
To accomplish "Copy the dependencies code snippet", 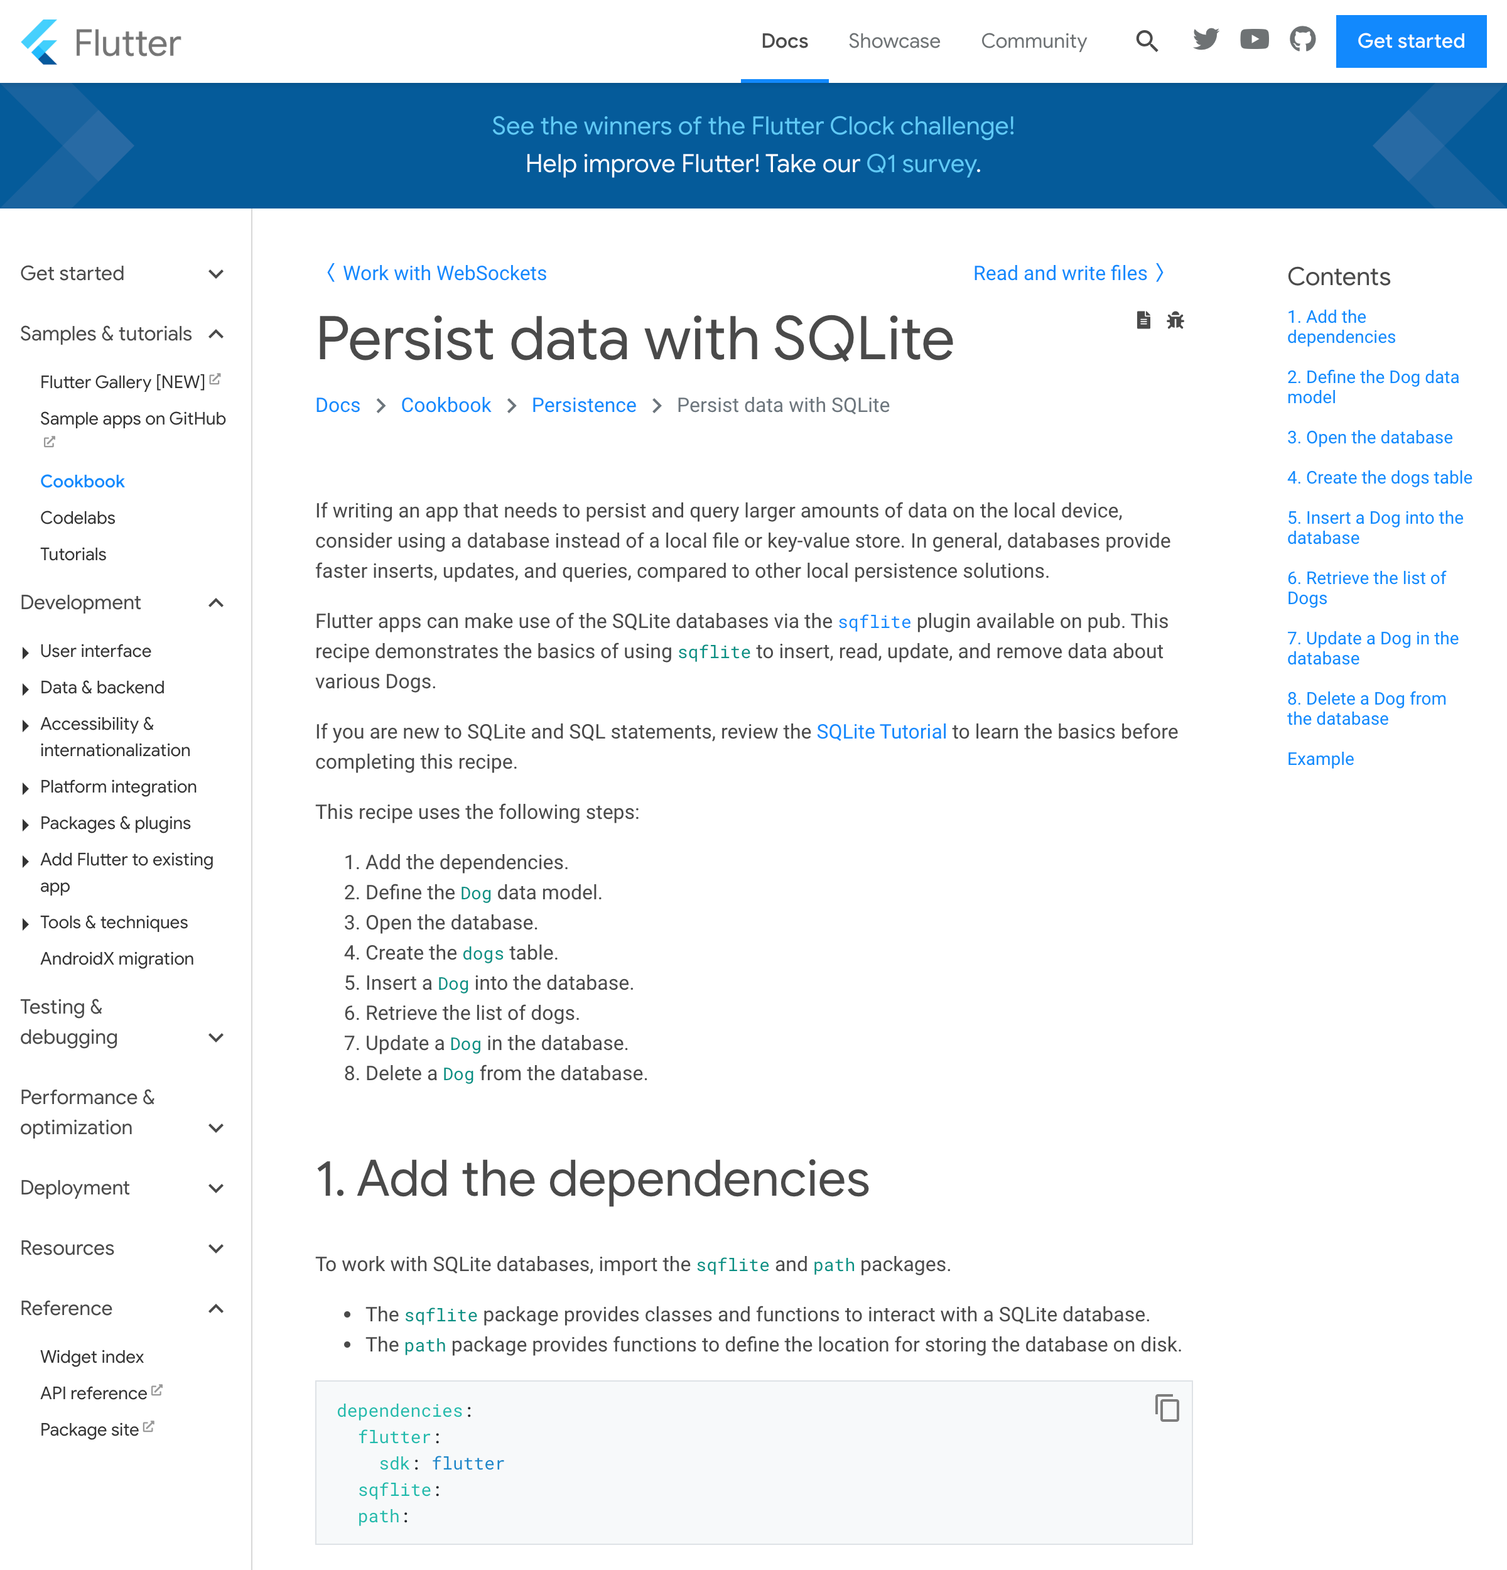I will click(x=1167, y=1408).
